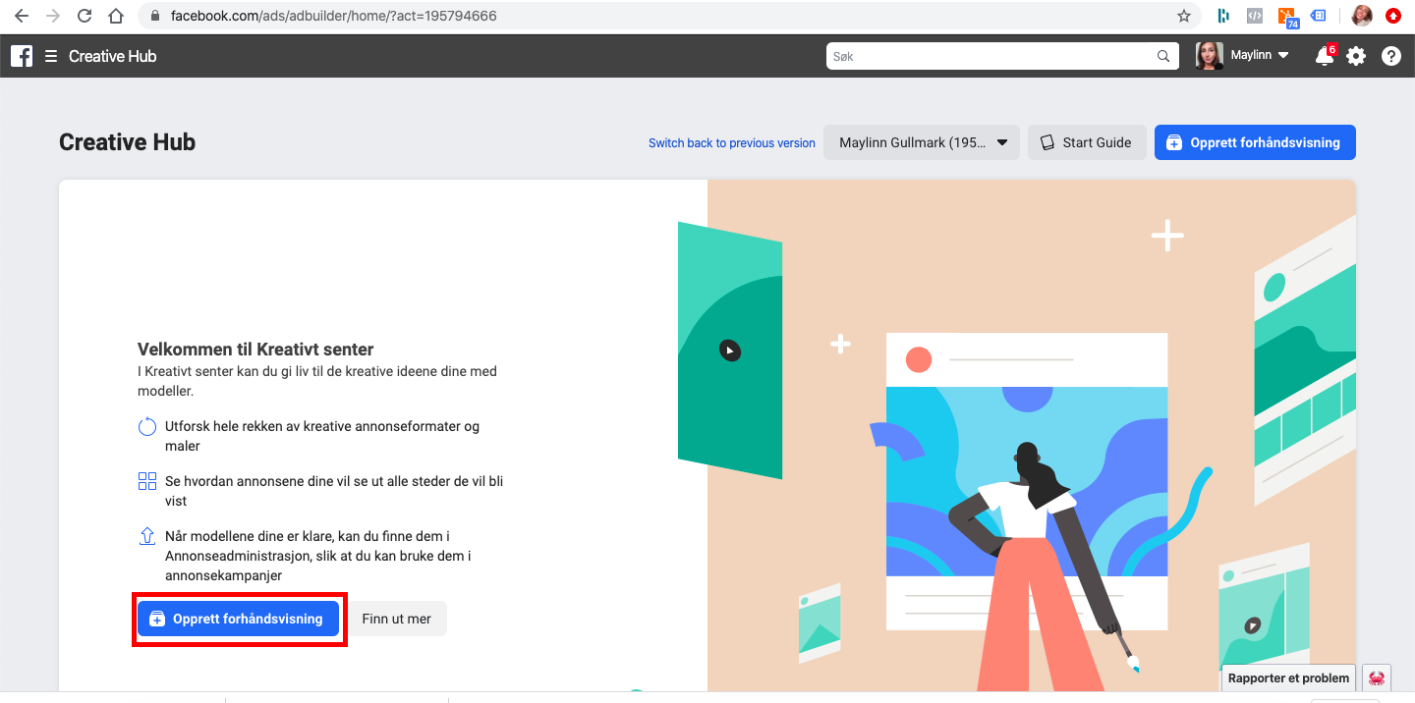Click Opprett forhåndsvisning beside Finn ut mer
Screen dimensions: 1415x703
[x=238, y=619]
